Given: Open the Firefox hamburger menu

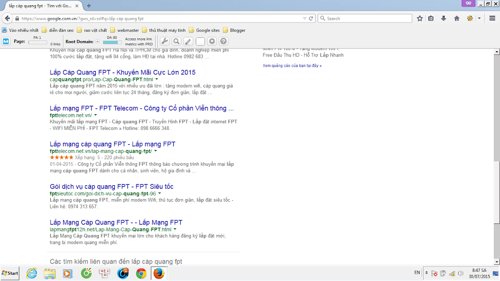Looking at the screenshot, I should pos(492,18).
